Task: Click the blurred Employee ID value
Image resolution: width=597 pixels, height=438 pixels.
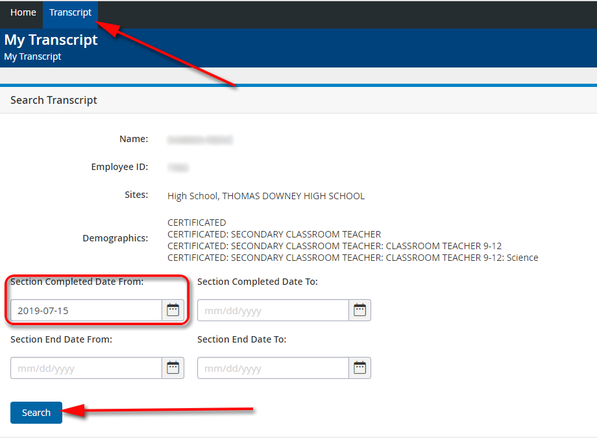Action: pos(178,167)
